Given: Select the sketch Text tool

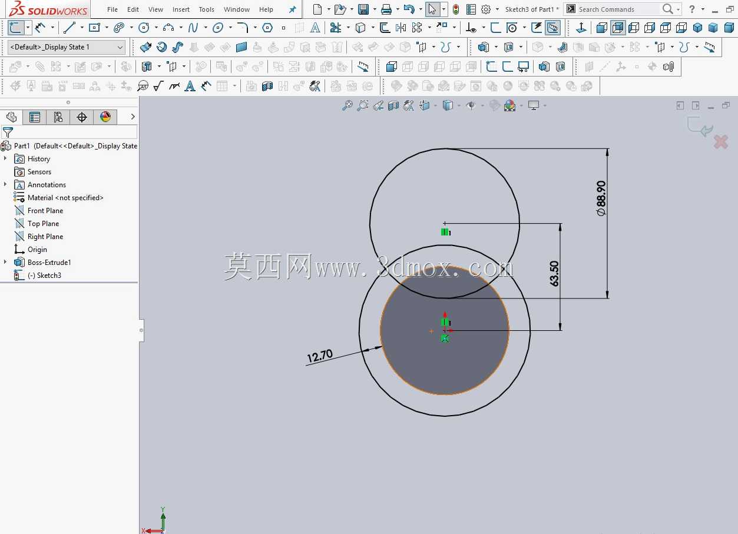Looking at the screenshot, I should click(316, 28).
